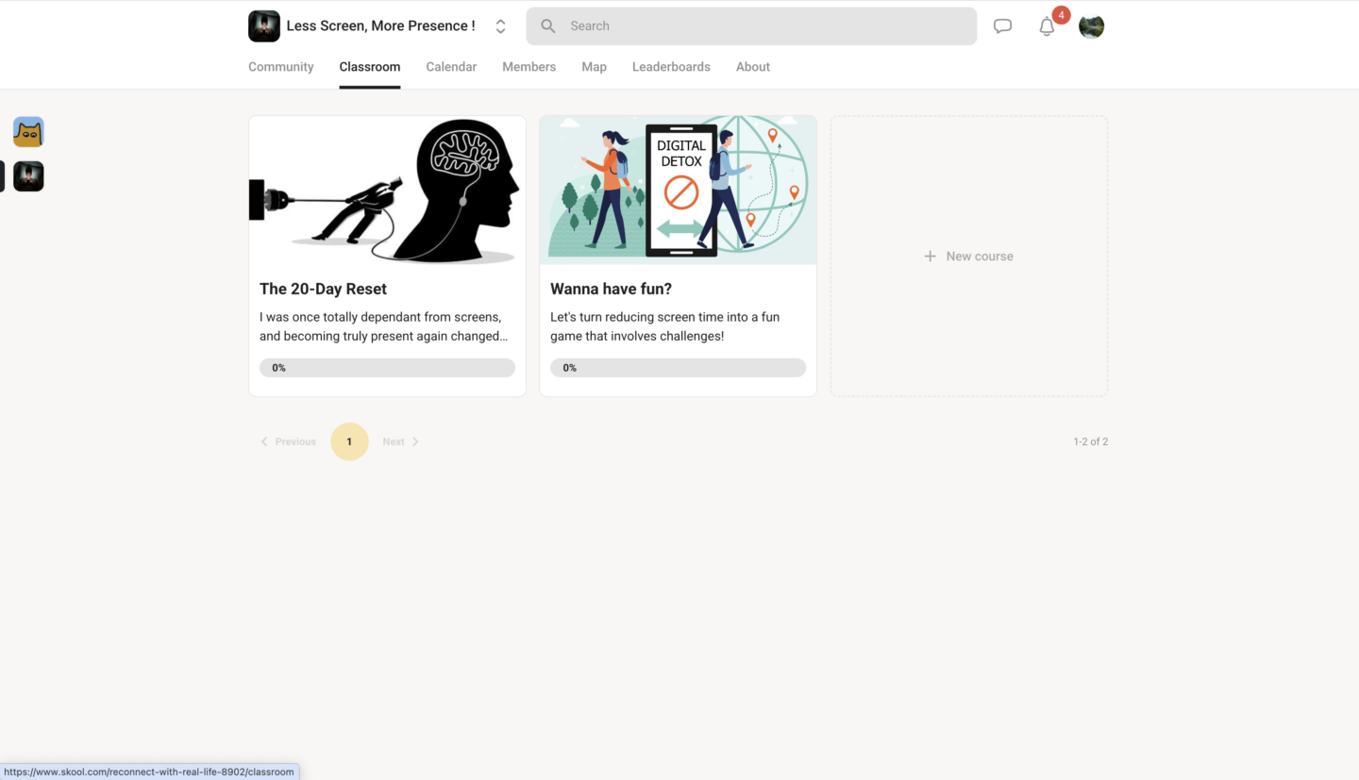Click the Wanna have fun? description text
1359x780 pixels.
coord(665,326)
